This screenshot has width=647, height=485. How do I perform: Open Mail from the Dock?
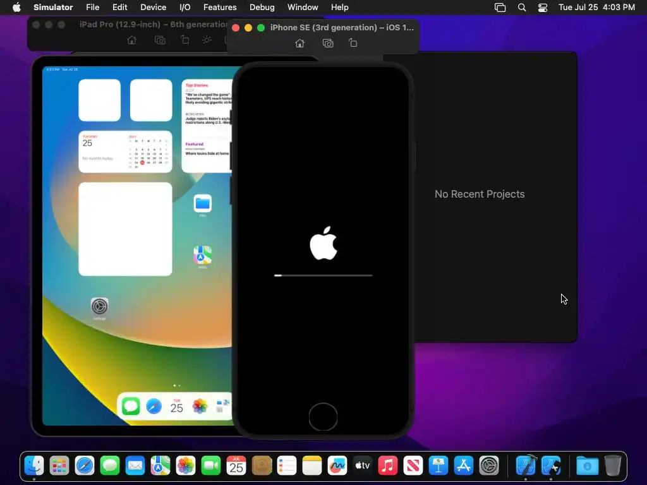click(135, 466)
